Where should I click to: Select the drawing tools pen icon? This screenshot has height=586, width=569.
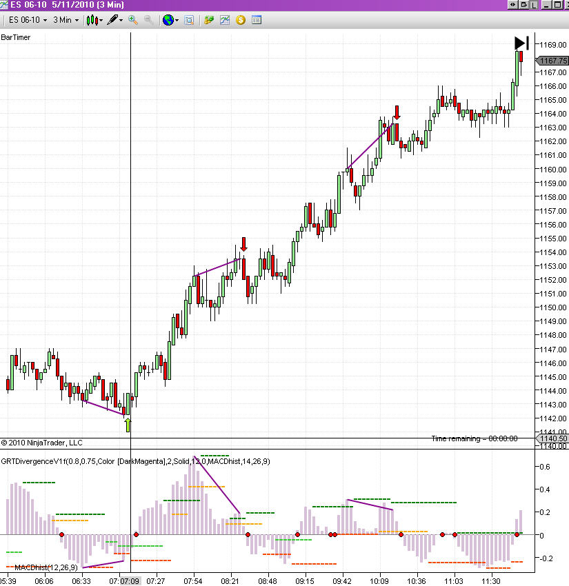coord(112,20)
